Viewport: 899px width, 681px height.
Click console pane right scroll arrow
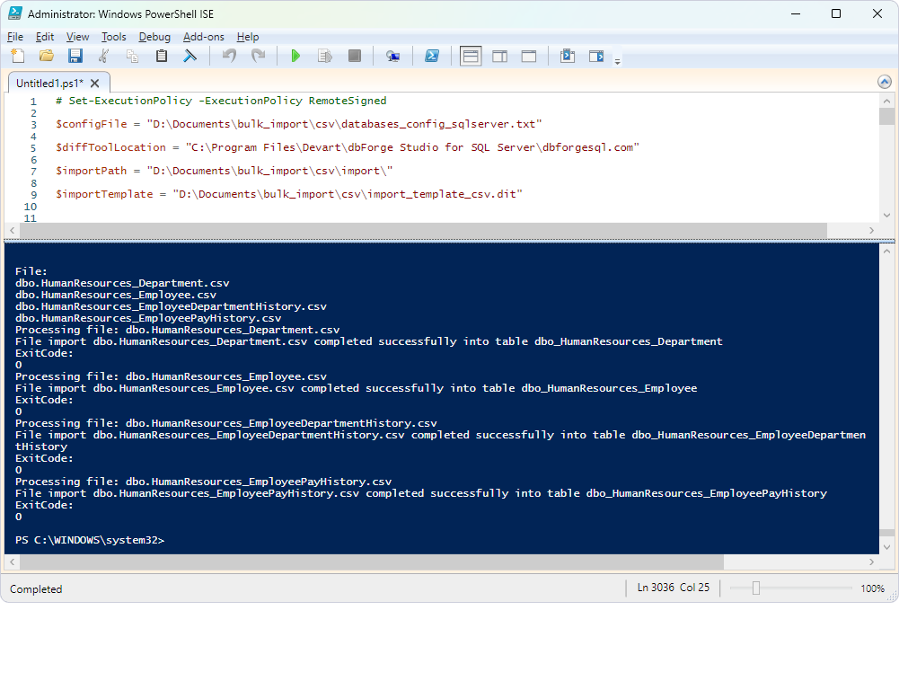click(871, 562)
